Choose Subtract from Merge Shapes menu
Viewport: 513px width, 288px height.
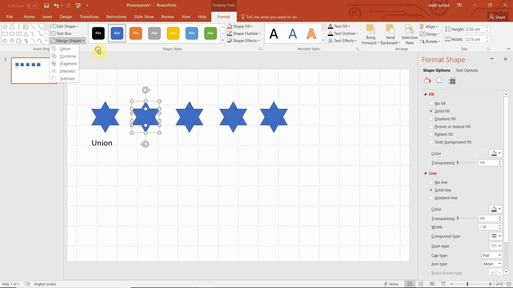coord(67,79)
